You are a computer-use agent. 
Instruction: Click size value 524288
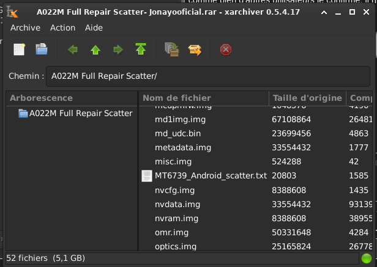286,162
